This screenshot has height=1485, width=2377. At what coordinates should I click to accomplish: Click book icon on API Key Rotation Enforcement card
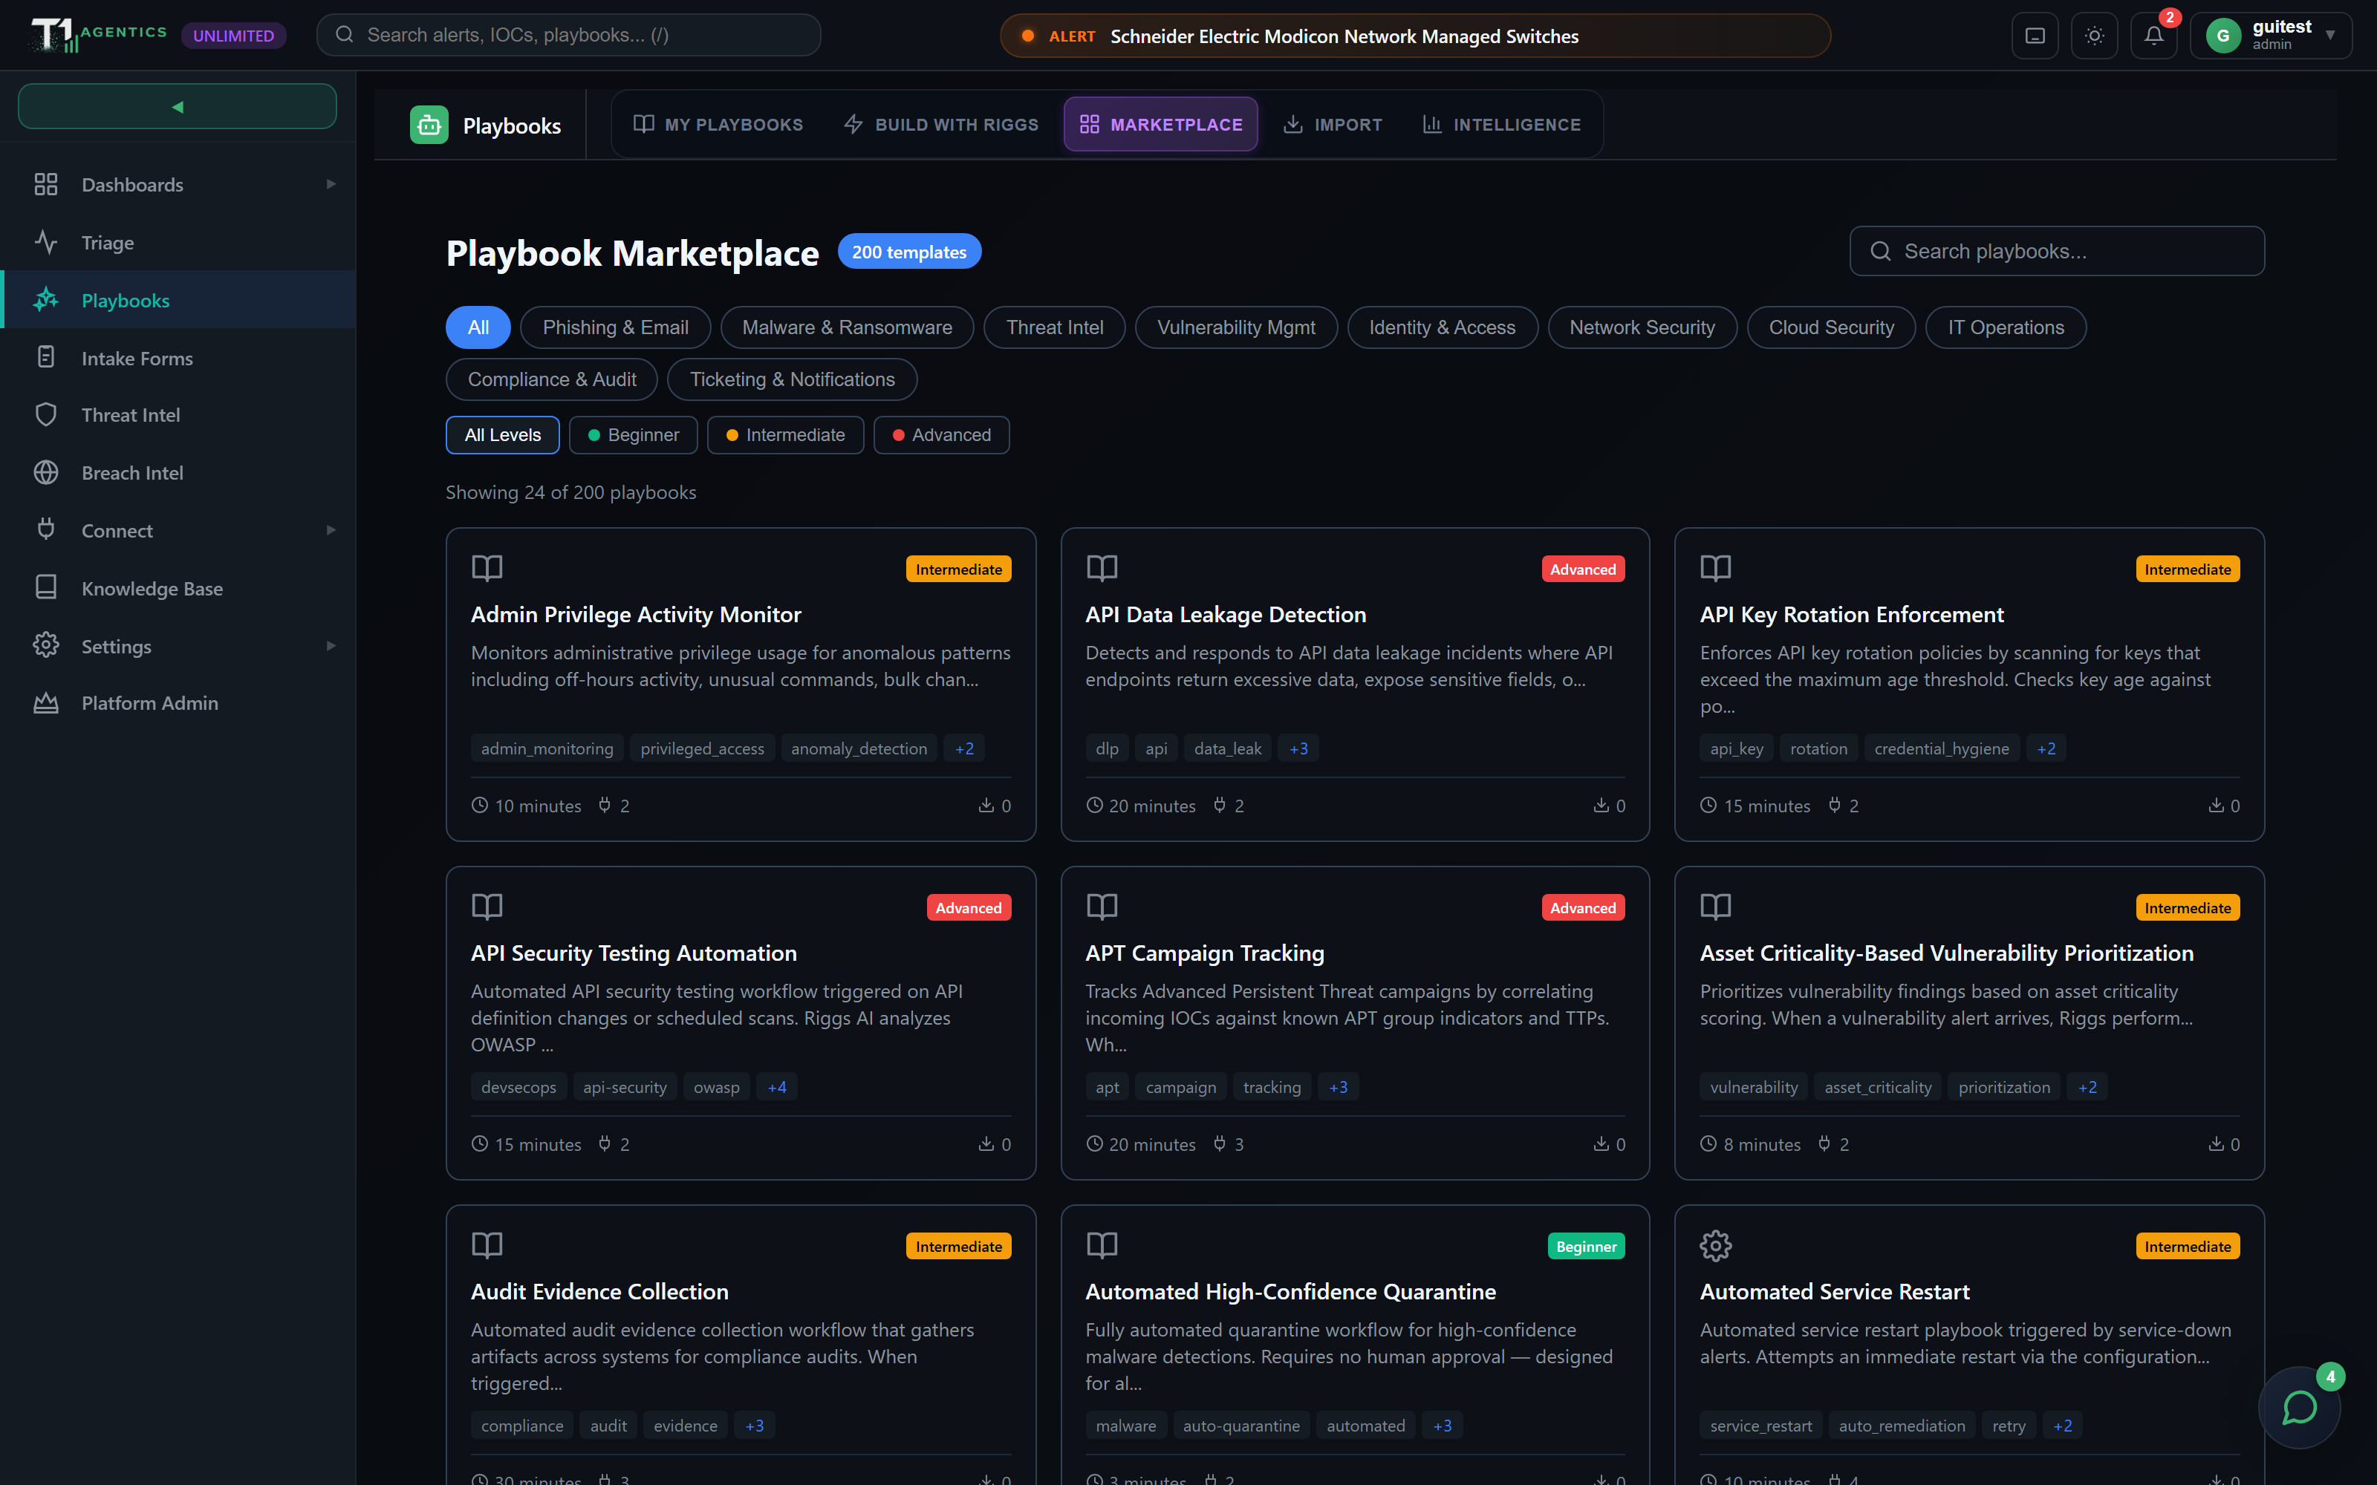tap(1716, 569)
